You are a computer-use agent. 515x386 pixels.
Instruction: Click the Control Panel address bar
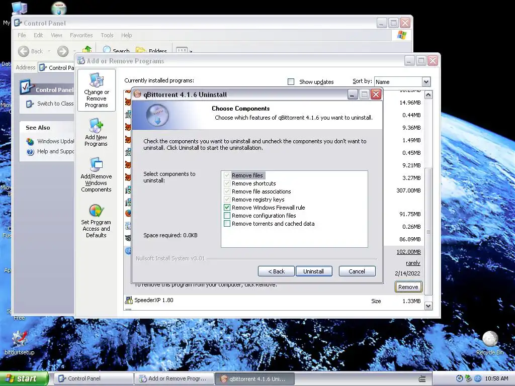point(56,68)
